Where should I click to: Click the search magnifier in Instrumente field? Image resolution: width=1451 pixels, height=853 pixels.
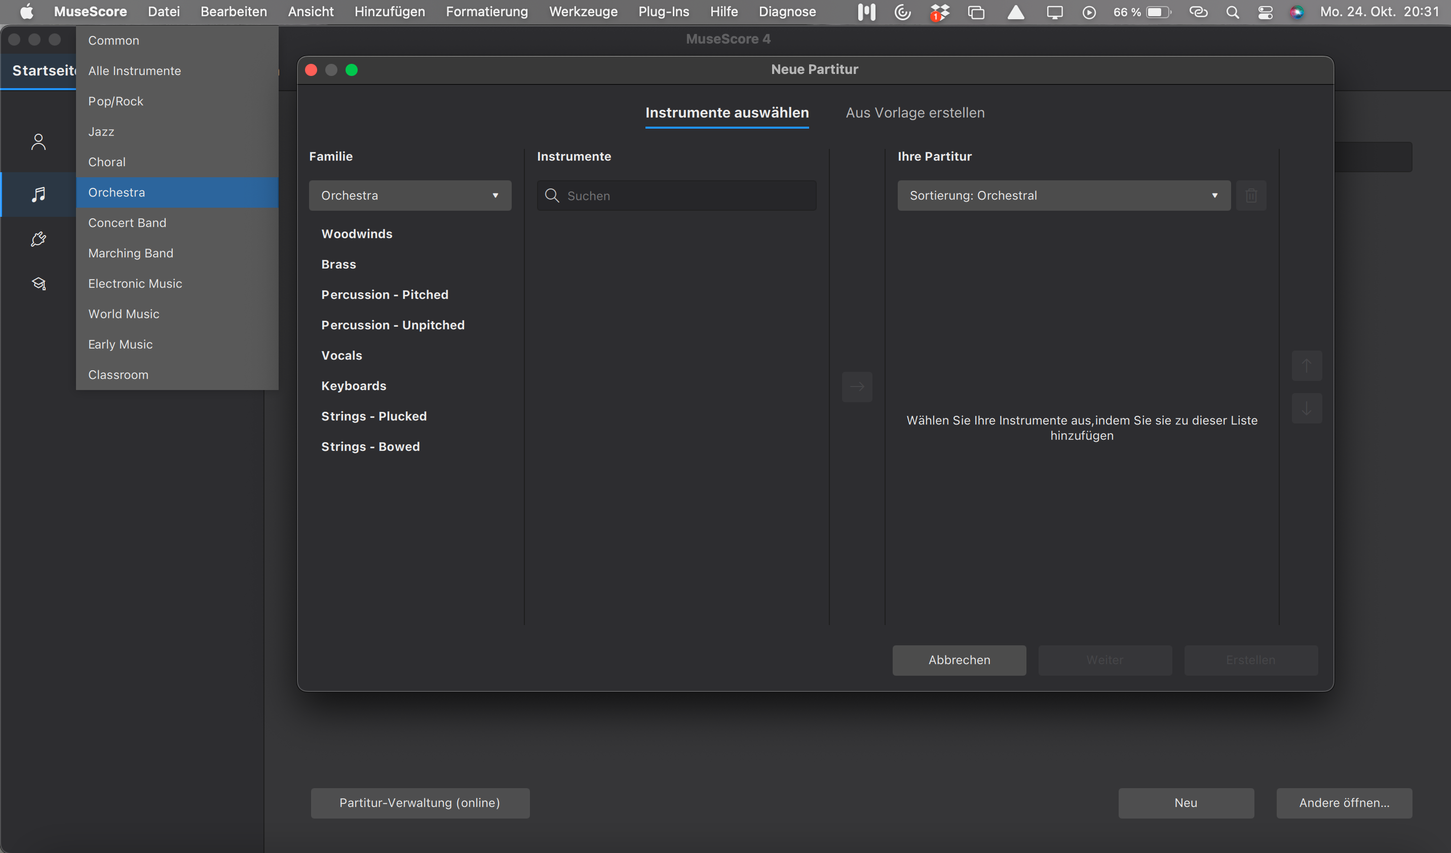click(x=552, y=196)
